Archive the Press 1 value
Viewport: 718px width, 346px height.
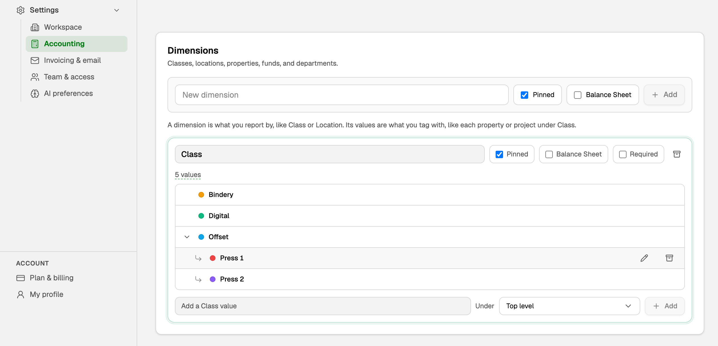coord(669,258)
